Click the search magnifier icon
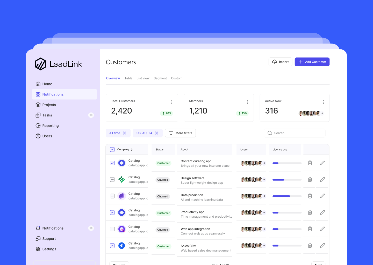Image resolution: width=373 pixels, height=265 pixels. [270, 133]
